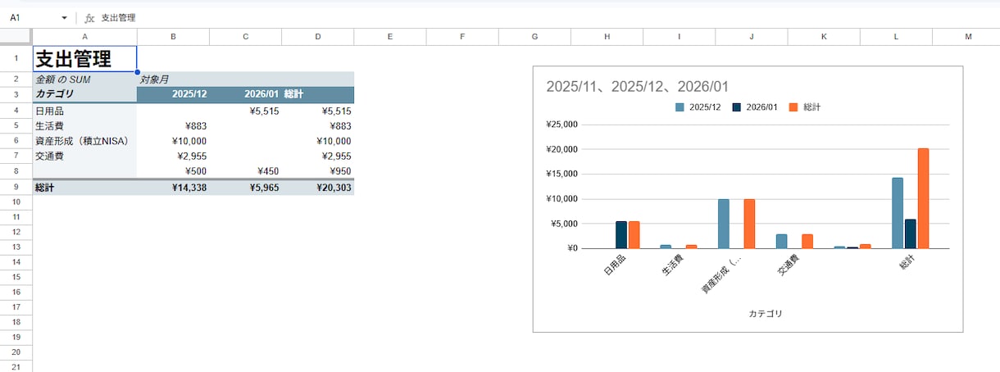
Task: Click ¥883 in the 2025/12 column
Action: tap(173, 125)
